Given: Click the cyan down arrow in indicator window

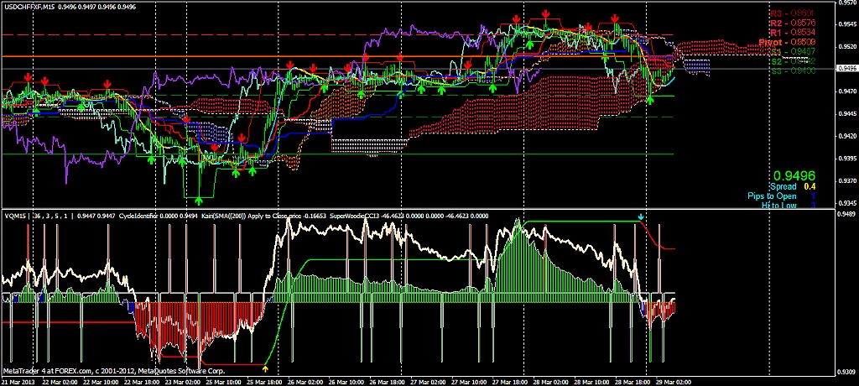Looking at the screenshot, I should pyautogui.click(x=642, y=217).
